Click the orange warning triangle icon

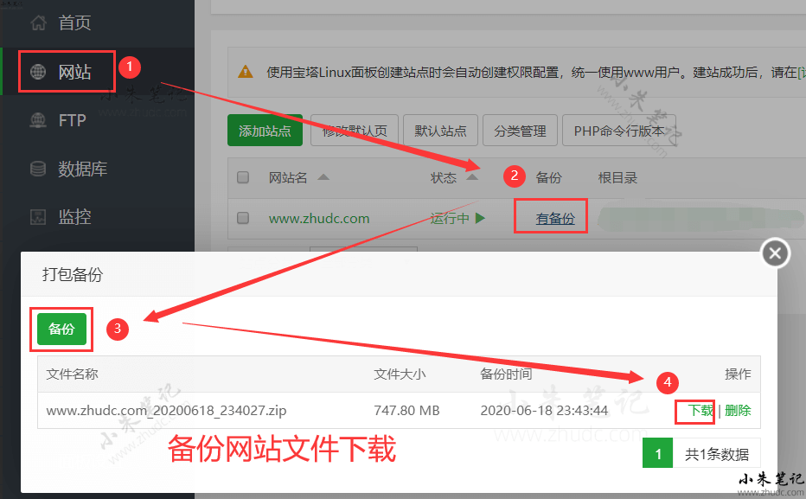click(246, 72)
